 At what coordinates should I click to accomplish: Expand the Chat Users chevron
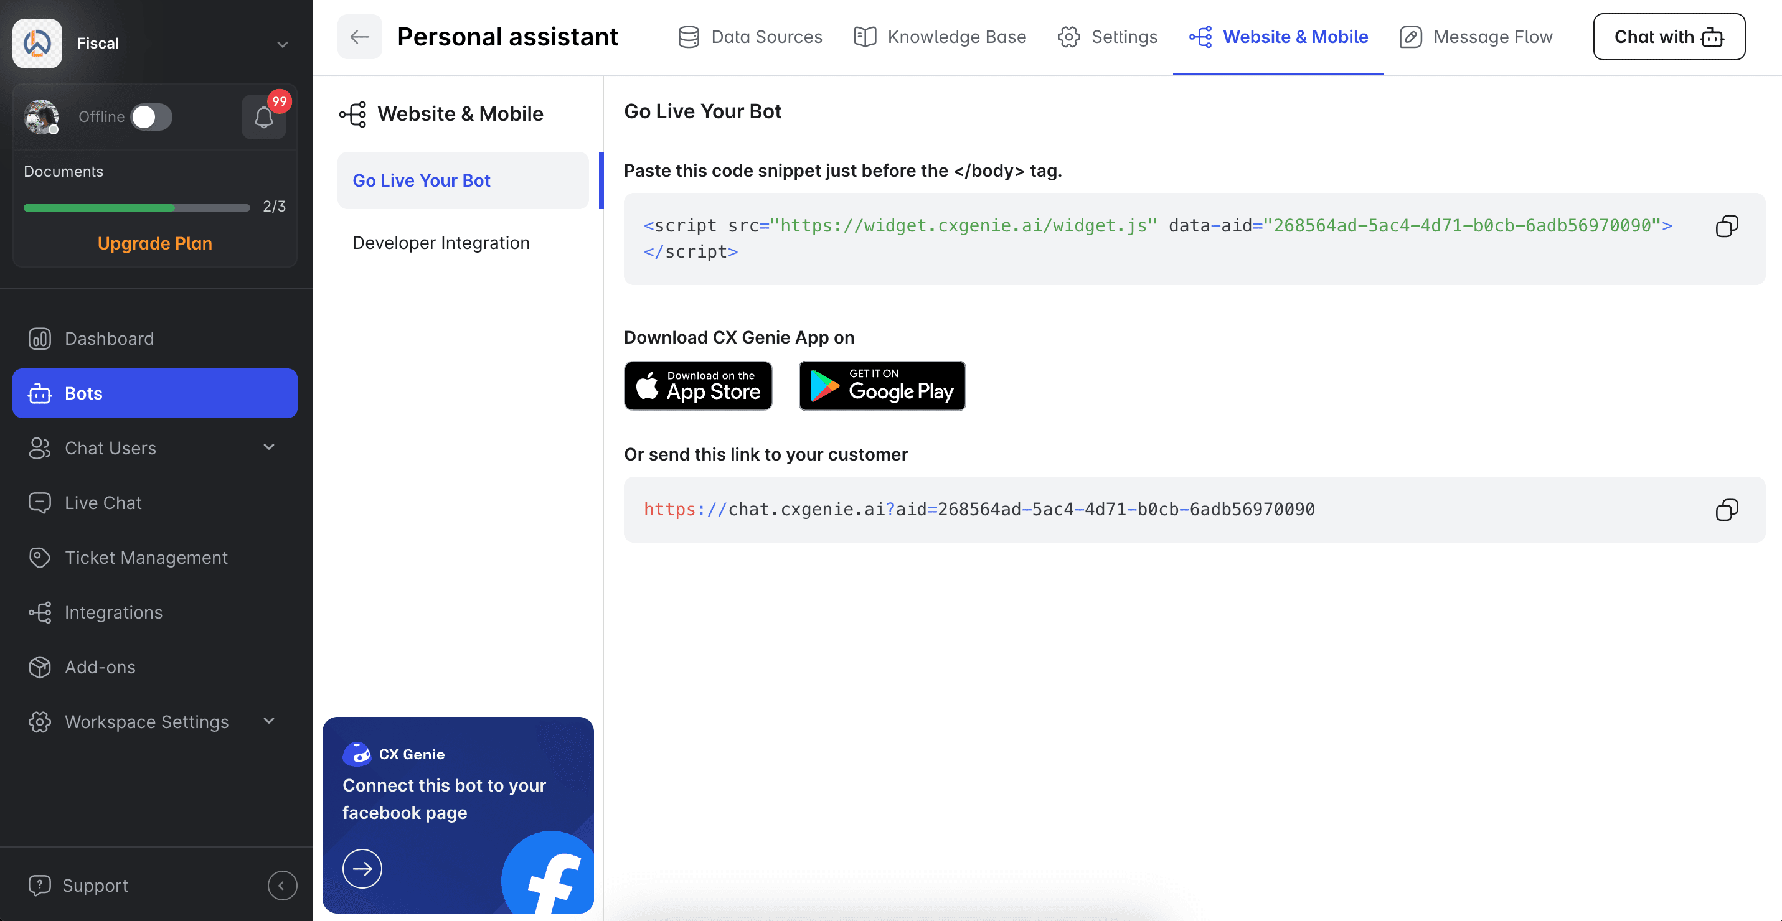pos(269,447)
